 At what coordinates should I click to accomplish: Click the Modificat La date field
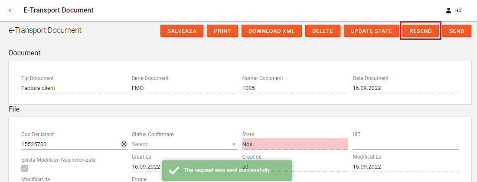coord(405,166)
